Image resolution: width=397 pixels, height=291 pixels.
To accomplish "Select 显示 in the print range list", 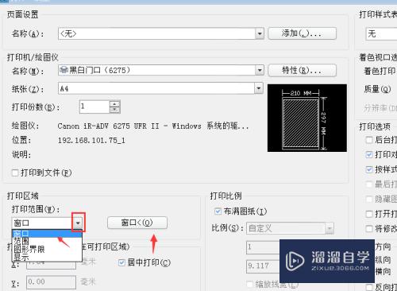I will [x=47, y=257].
